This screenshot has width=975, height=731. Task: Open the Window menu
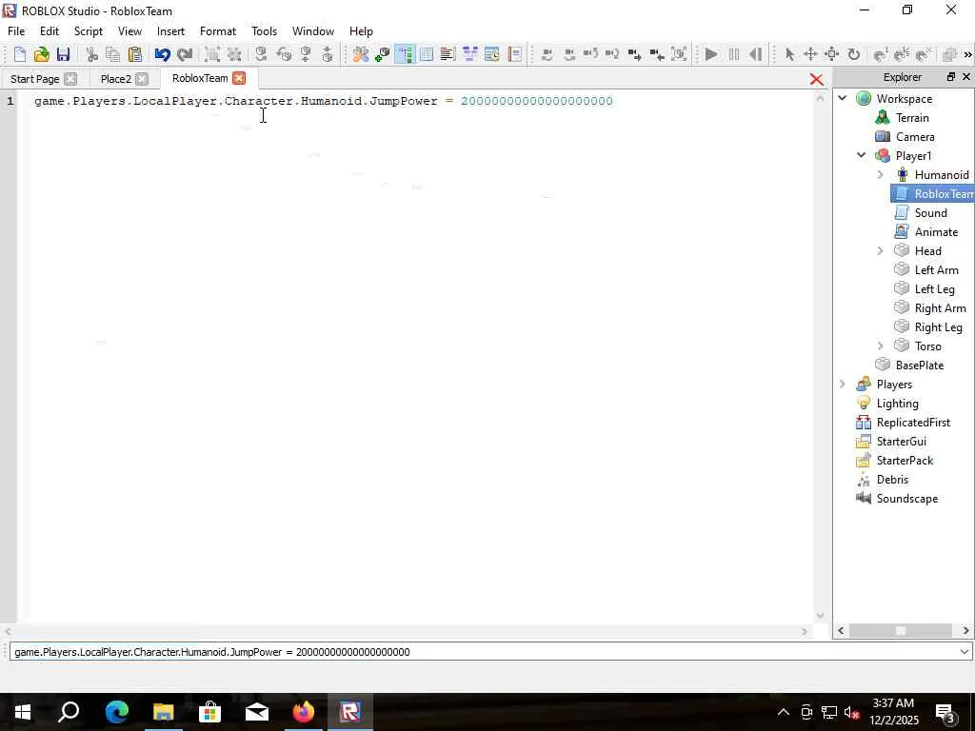[x=312, y=31]
